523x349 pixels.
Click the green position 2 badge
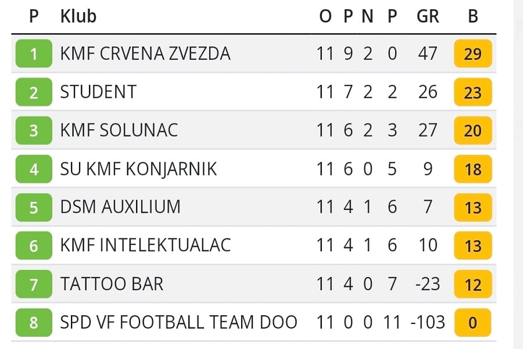(x=33, y=92)
